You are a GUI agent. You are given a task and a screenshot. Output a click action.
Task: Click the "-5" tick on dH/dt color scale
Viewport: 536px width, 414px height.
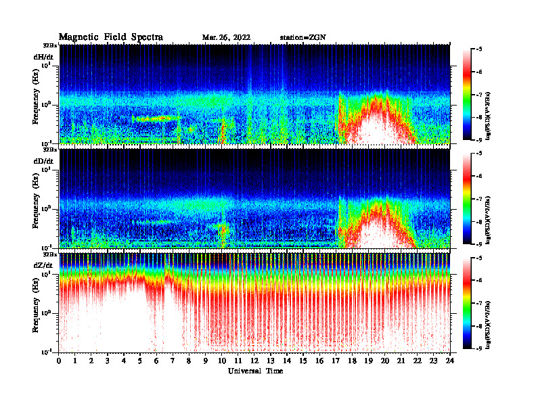(479, 49)
